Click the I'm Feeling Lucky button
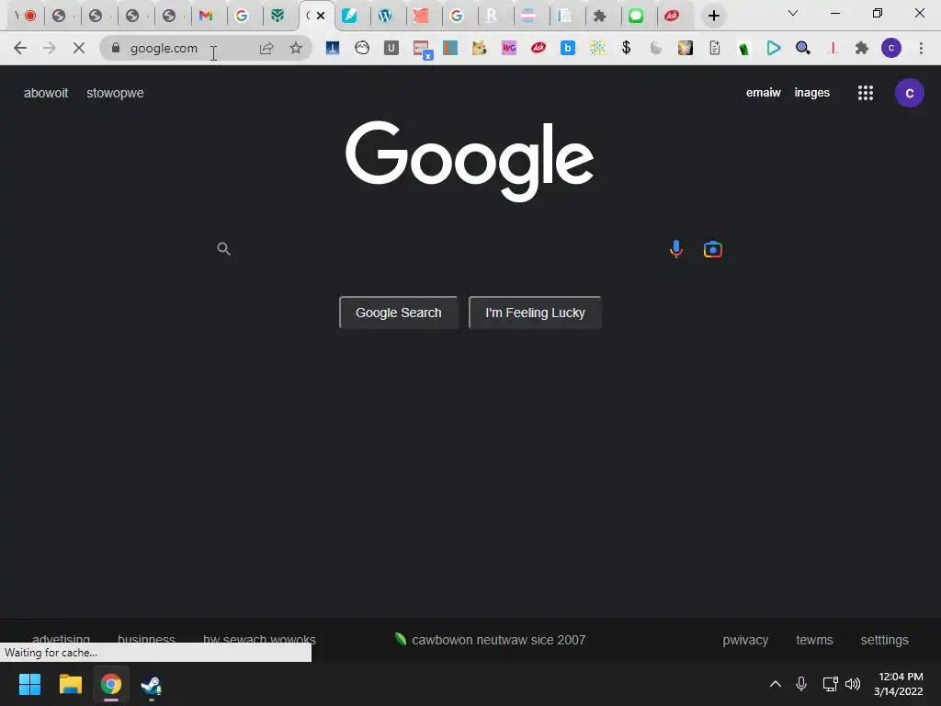This screenshot has height=706, width=941. 535,313
